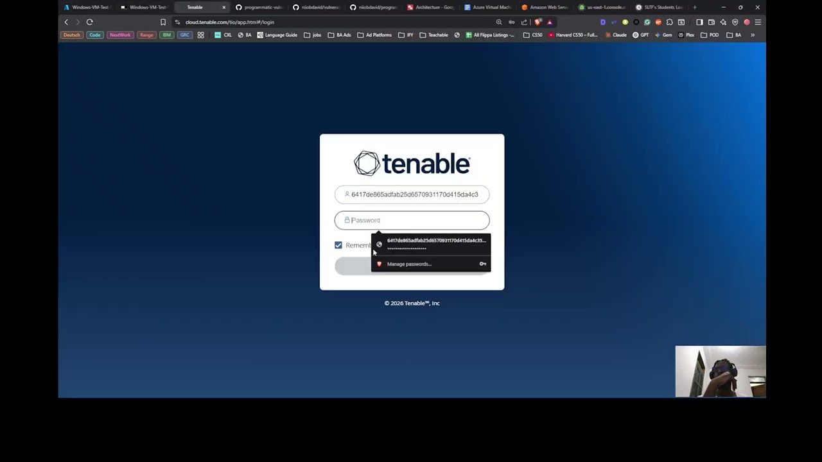Click the key icon beside Manage passwords

click(483, 264)
